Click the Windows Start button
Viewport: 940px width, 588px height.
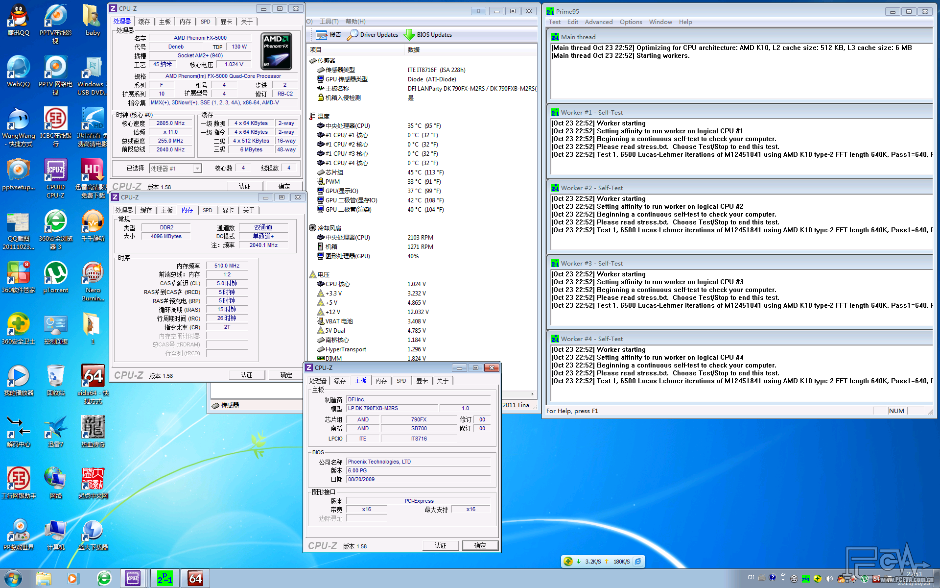pos(13,578)
